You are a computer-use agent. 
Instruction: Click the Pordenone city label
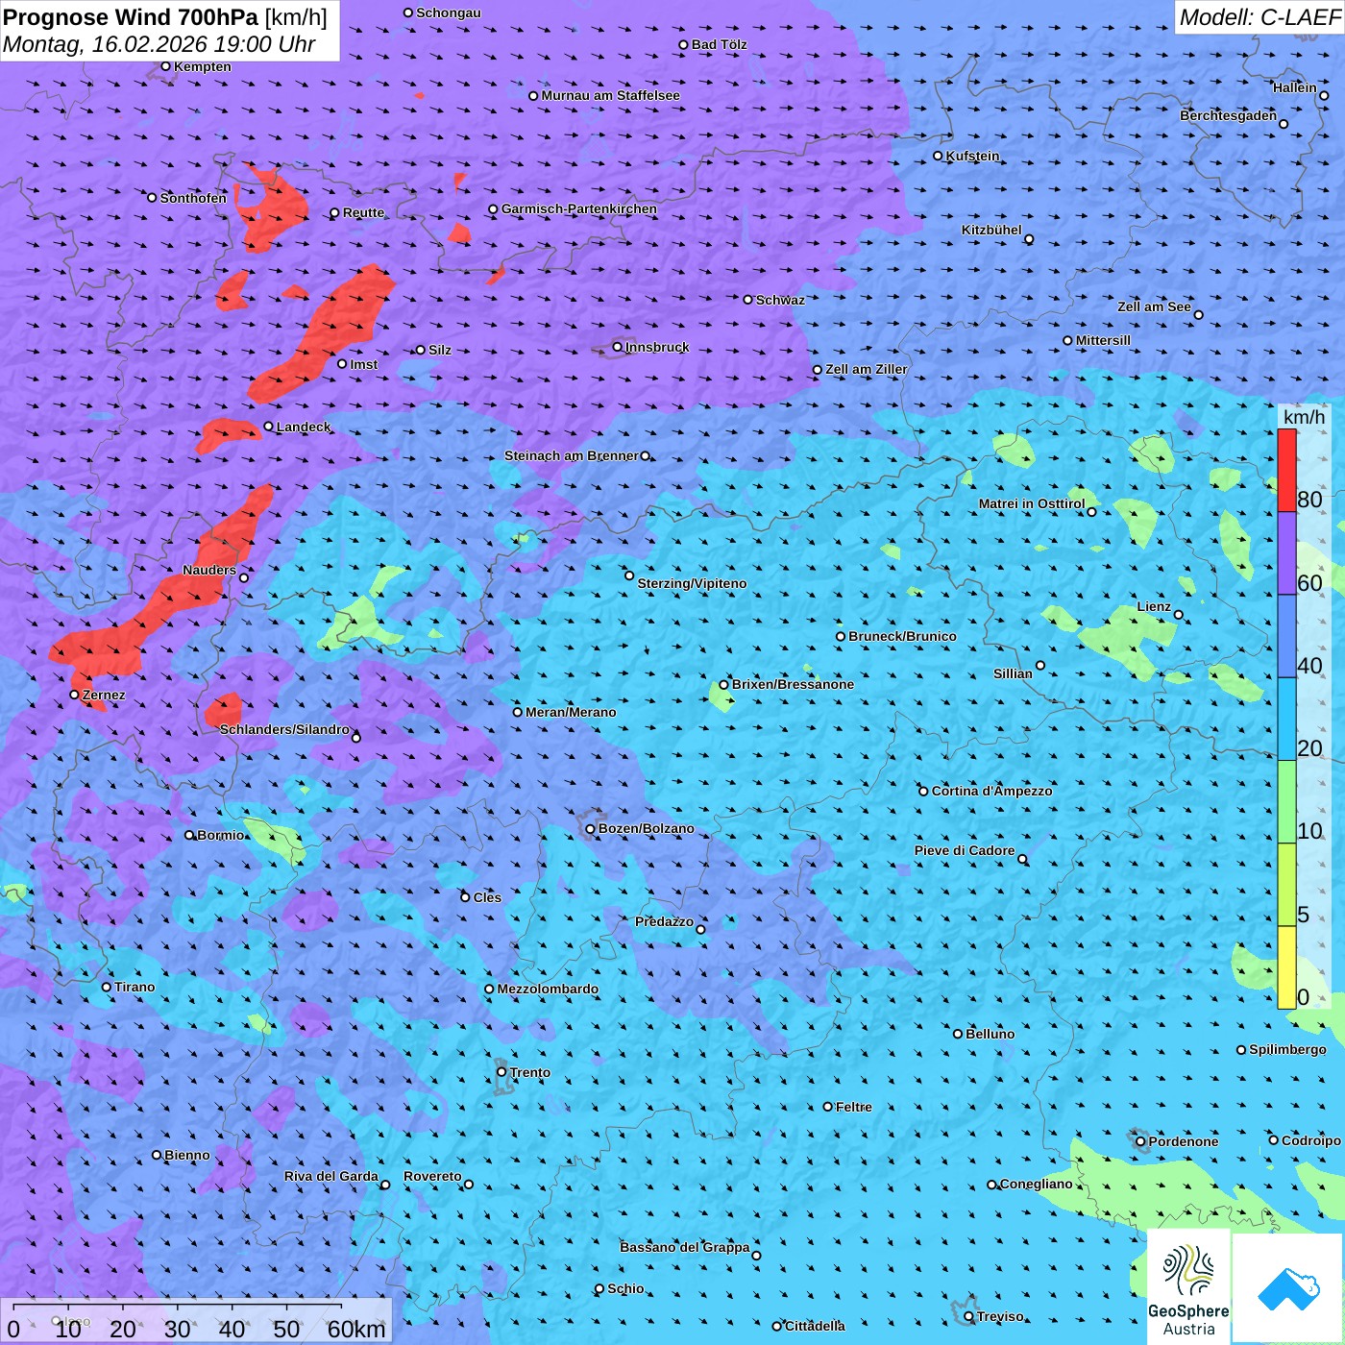point(1184,1141)
